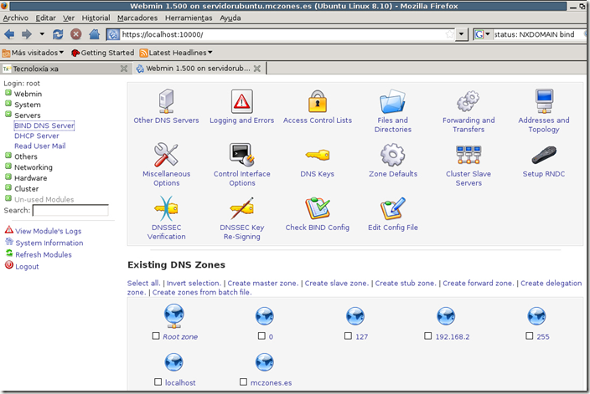This screenshot has height=394, width=590.
Task: Check the zone 255 checkbox
Action: tap(530, 335)
